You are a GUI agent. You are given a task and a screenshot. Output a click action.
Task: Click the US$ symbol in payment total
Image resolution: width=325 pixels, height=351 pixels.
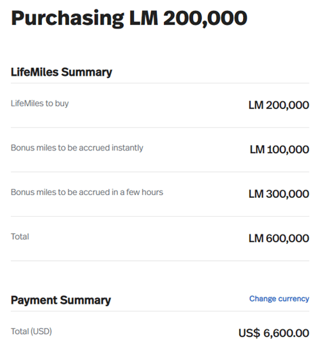point(249,333)
